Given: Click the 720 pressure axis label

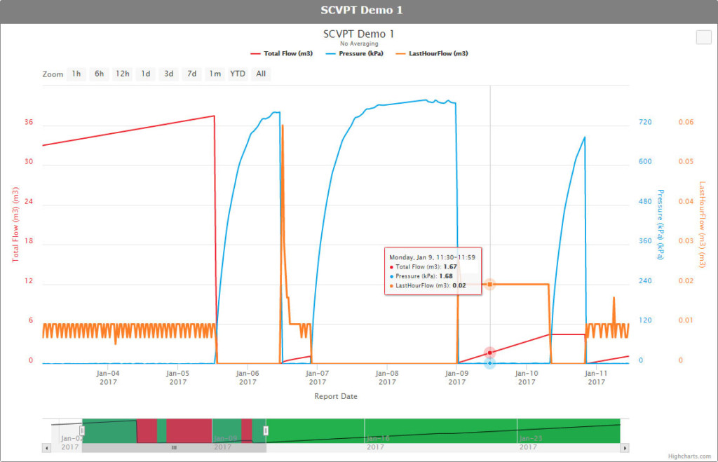Looking at the screenshot, I should (645, 122).
